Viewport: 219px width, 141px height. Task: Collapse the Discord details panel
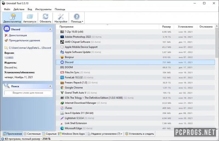click(x=50, y=29)
